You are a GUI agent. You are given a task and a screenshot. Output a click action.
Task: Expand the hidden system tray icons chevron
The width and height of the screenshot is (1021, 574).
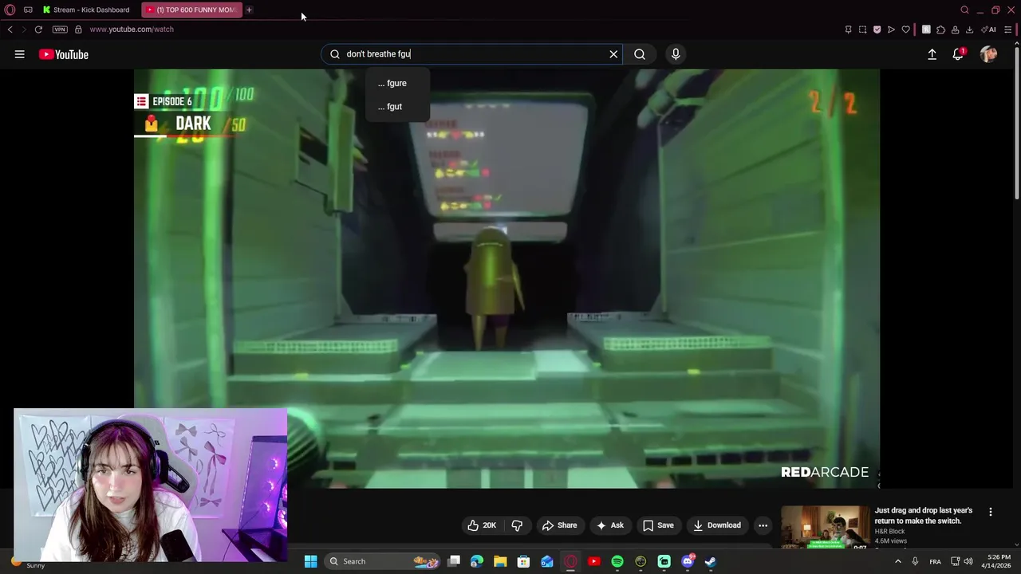point(897,561)
